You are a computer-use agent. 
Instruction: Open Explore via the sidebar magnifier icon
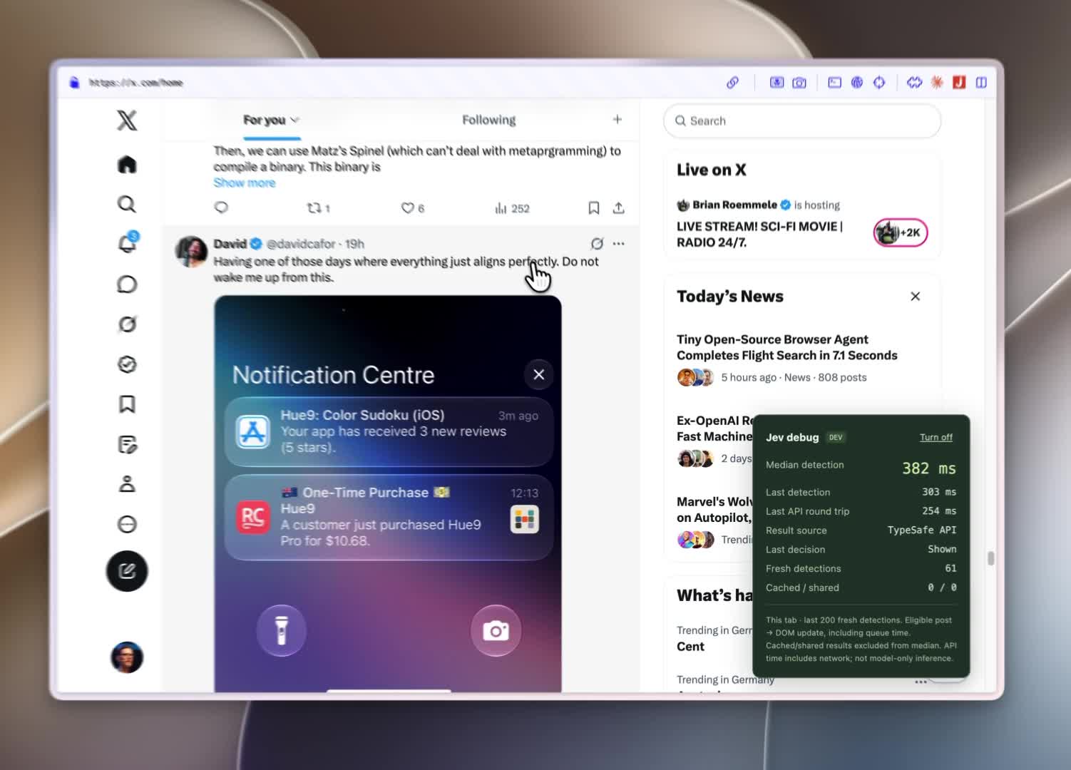point(127,205)
